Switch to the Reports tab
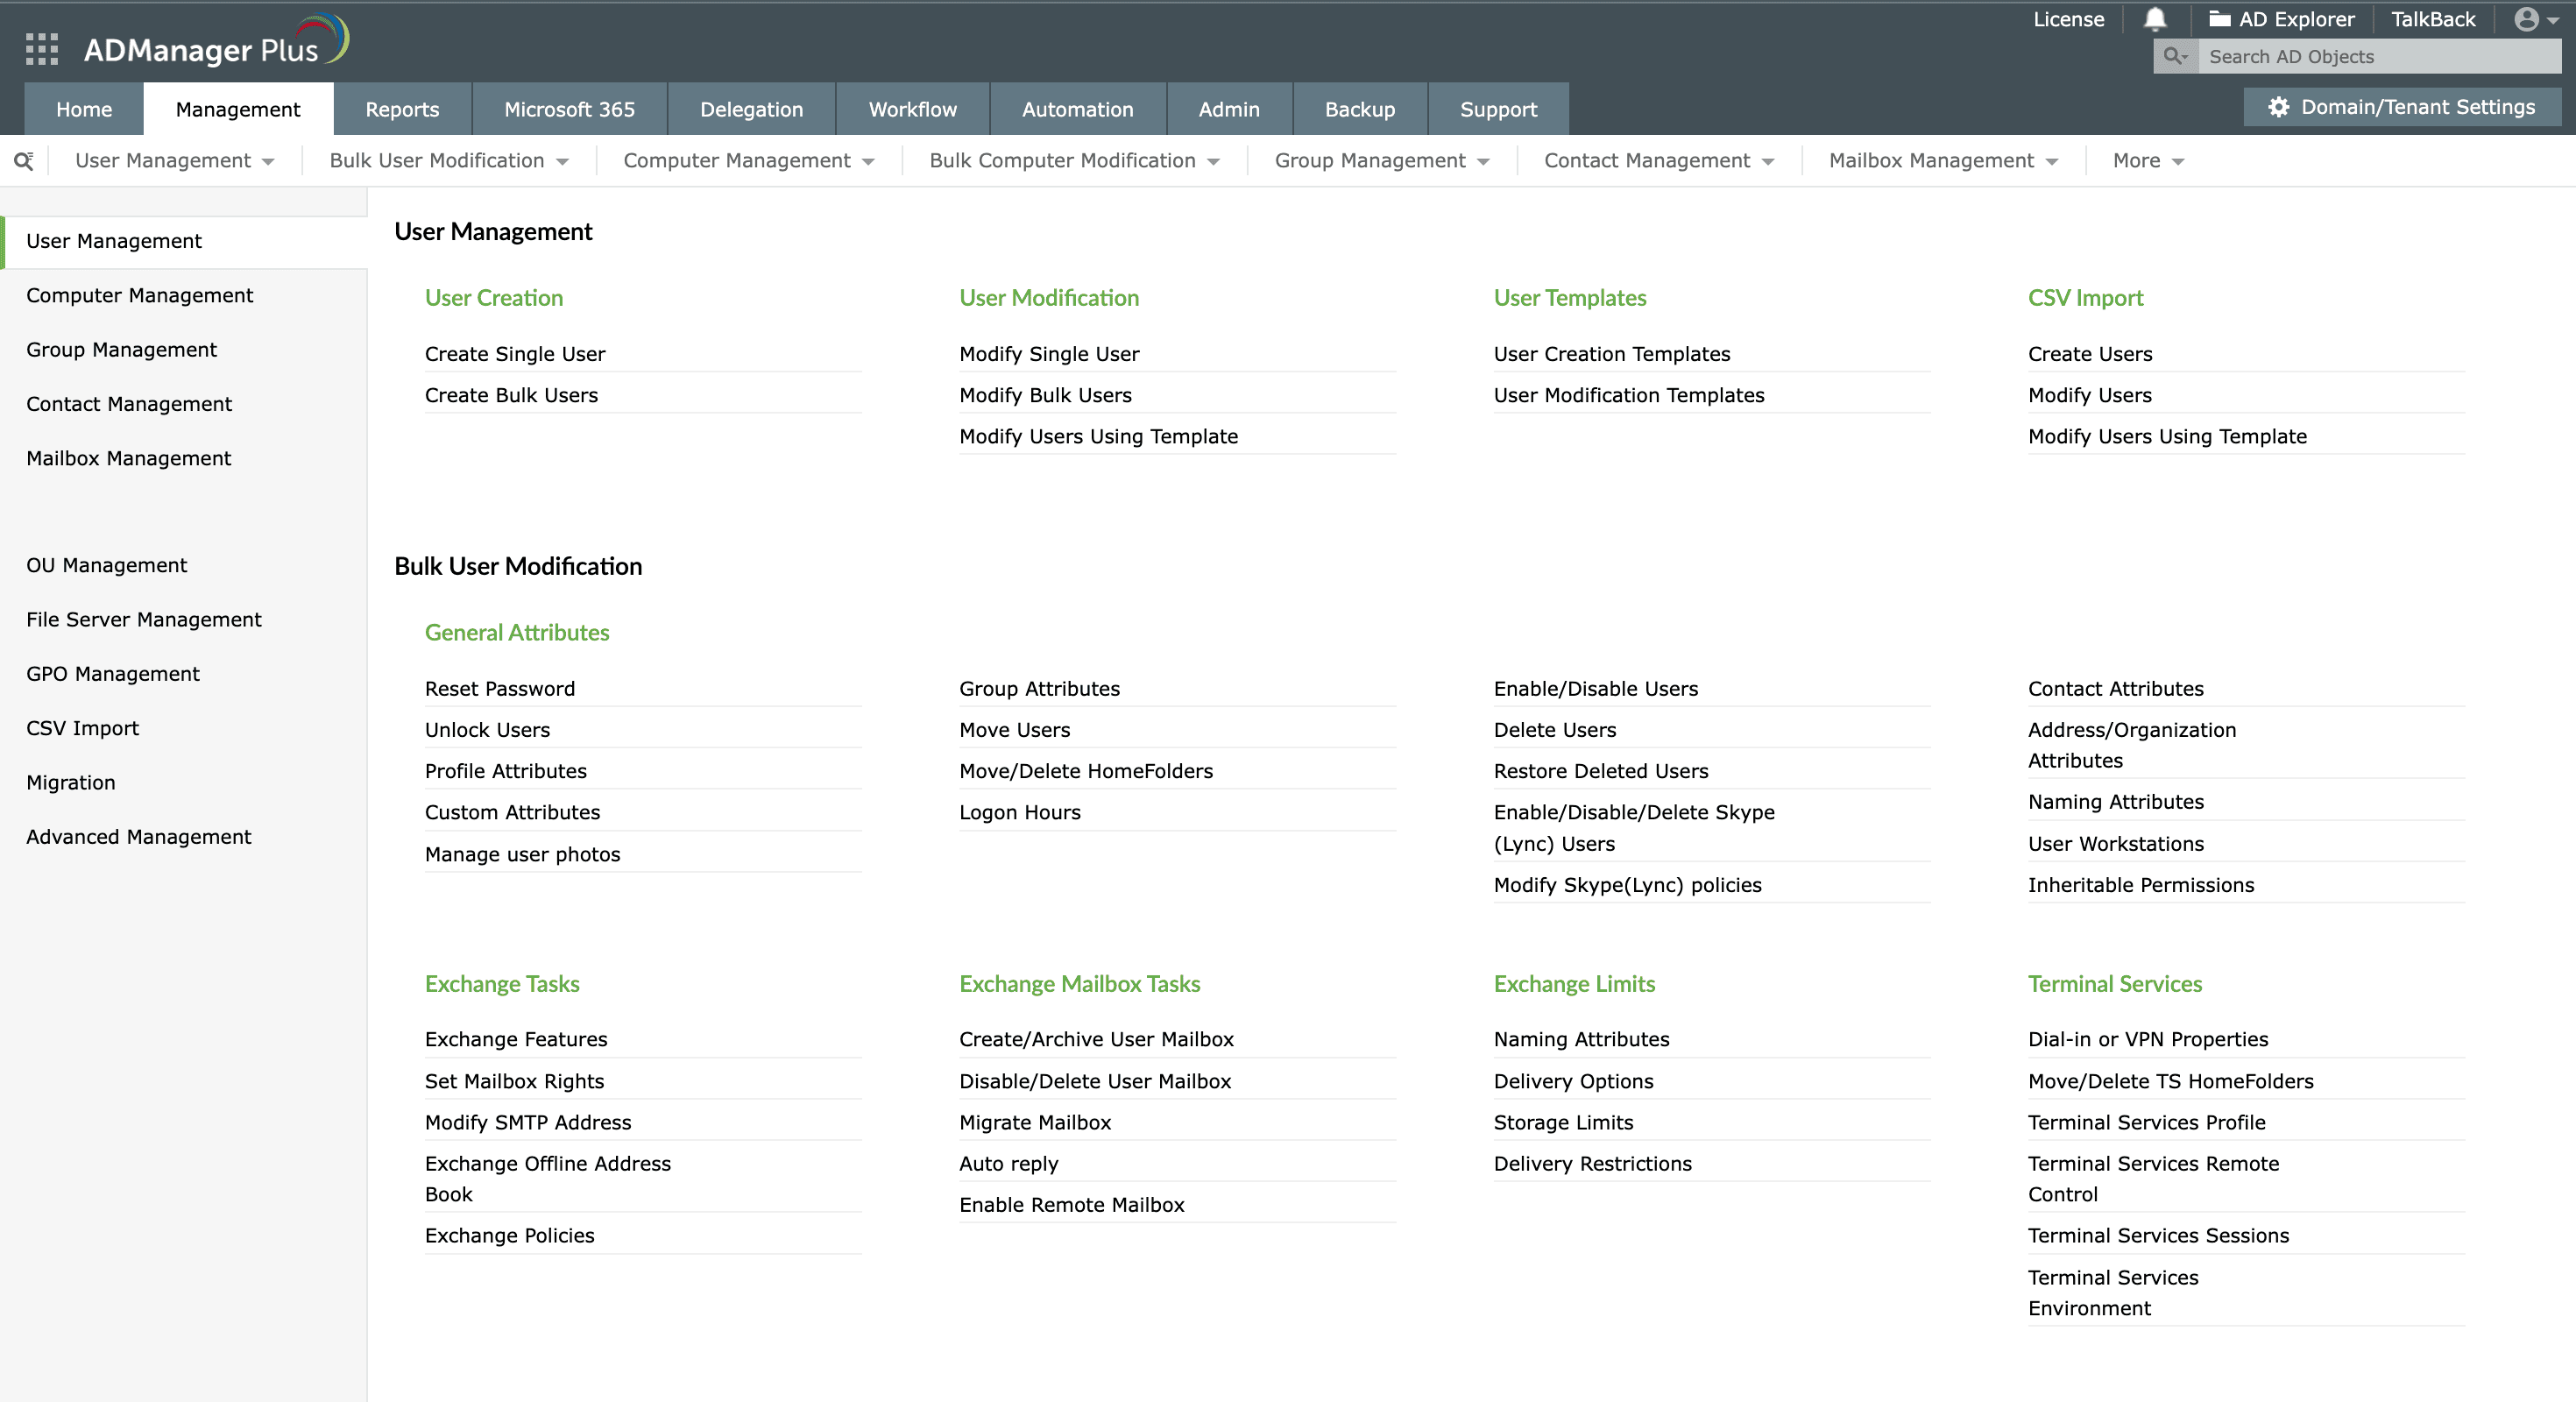The width and height of the screenshot is (2576, 1402). [402, 109]
